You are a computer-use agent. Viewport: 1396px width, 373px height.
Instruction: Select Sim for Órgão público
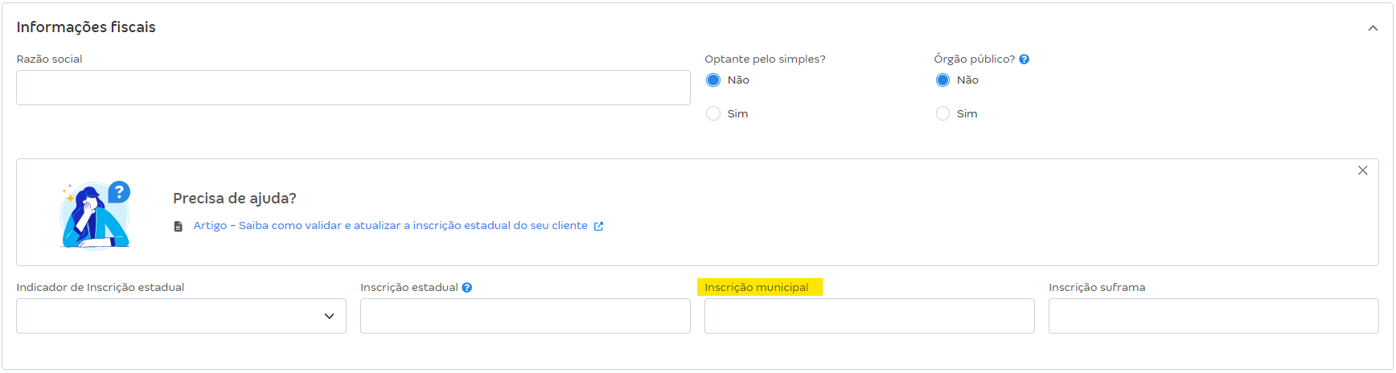pyautogui.click(x=942, y=114)
